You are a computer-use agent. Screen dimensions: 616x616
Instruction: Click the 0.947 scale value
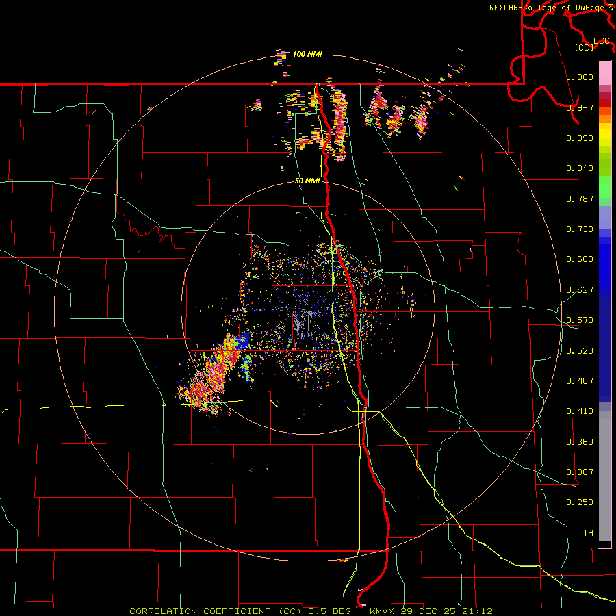580,107
